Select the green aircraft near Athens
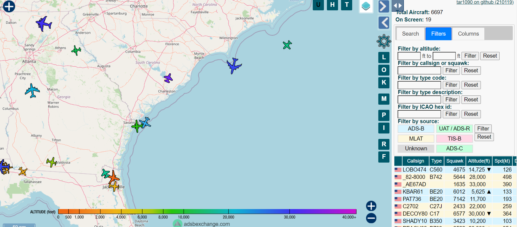 coord(76,50)
